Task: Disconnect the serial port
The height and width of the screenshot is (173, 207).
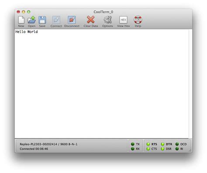Action: click(72, 20)
